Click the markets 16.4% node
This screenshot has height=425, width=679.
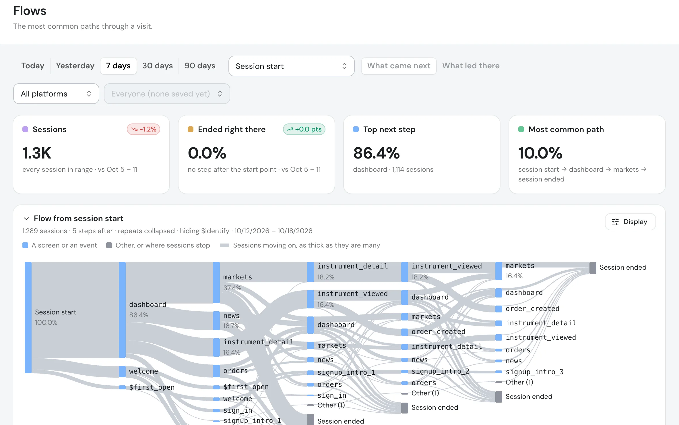point(499,271)
